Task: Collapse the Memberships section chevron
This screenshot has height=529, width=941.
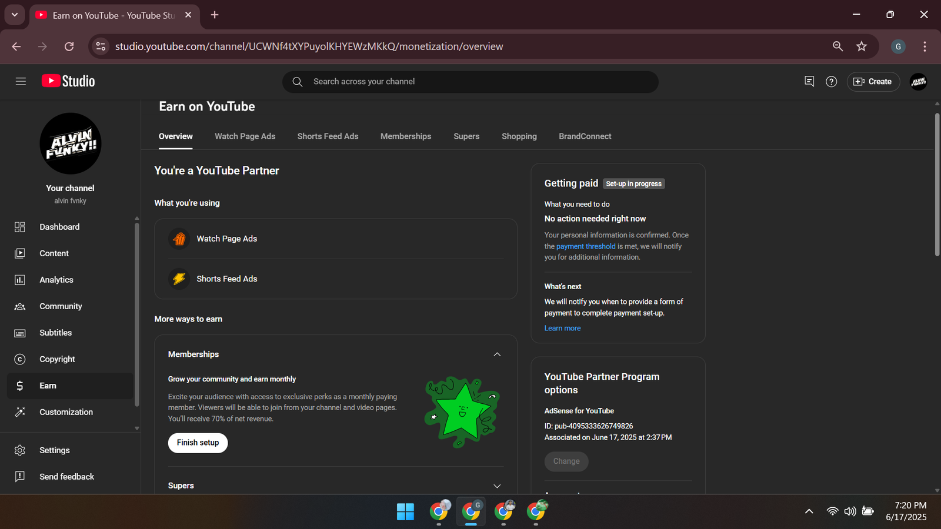Action: point(497,354)
